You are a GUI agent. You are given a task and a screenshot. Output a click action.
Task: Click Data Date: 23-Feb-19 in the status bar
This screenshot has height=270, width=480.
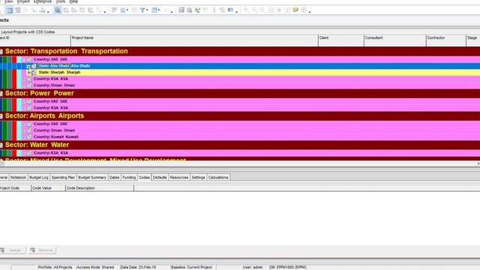tap(138, 267)
